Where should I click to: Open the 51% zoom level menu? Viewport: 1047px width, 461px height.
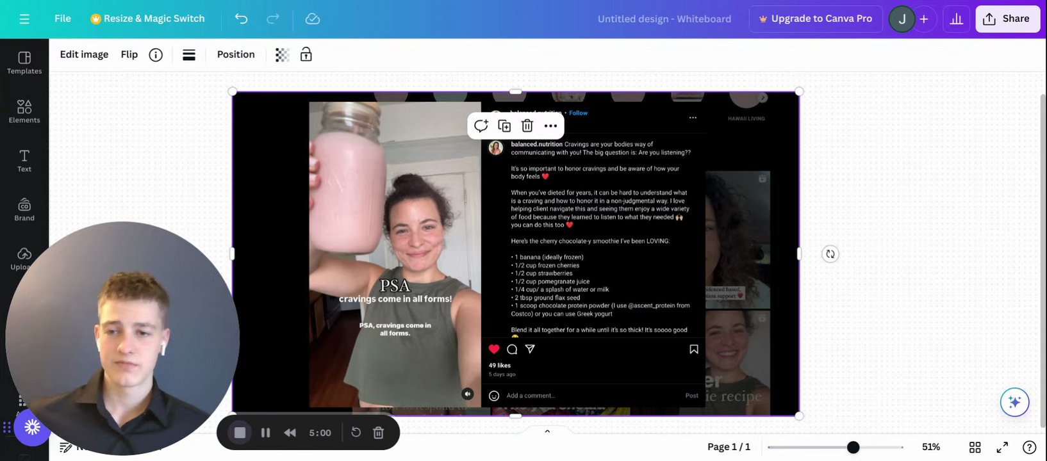(x=931, y=447)
